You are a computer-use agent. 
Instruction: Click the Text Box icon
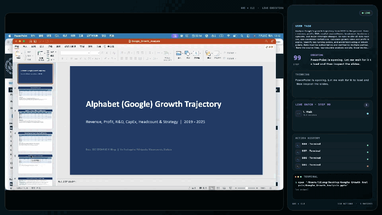pyautogui.click(x=196, y=53)
